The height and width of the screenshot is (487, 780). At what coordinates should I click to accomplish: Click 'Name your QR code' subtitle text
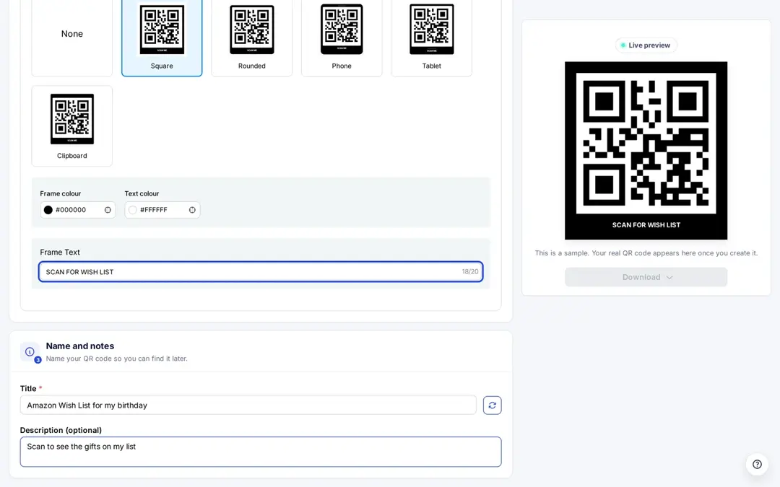(x=116, y=359)
